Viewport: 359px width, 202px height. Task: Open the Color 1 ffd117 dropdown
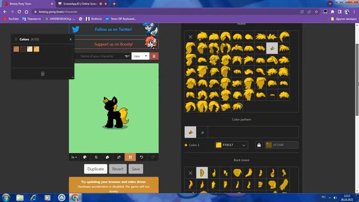pos(231,145)
